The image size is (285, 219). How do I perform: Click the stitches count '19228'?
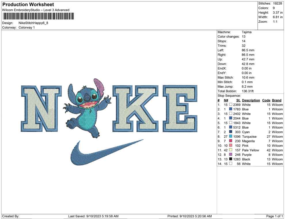point(277,3)
